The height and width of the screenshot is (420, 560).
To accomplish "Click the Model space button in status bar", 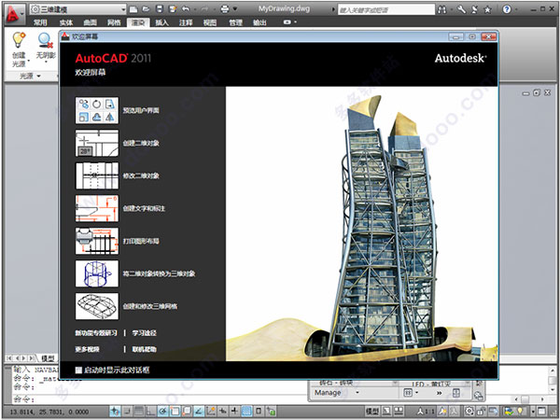I will 372,412.
